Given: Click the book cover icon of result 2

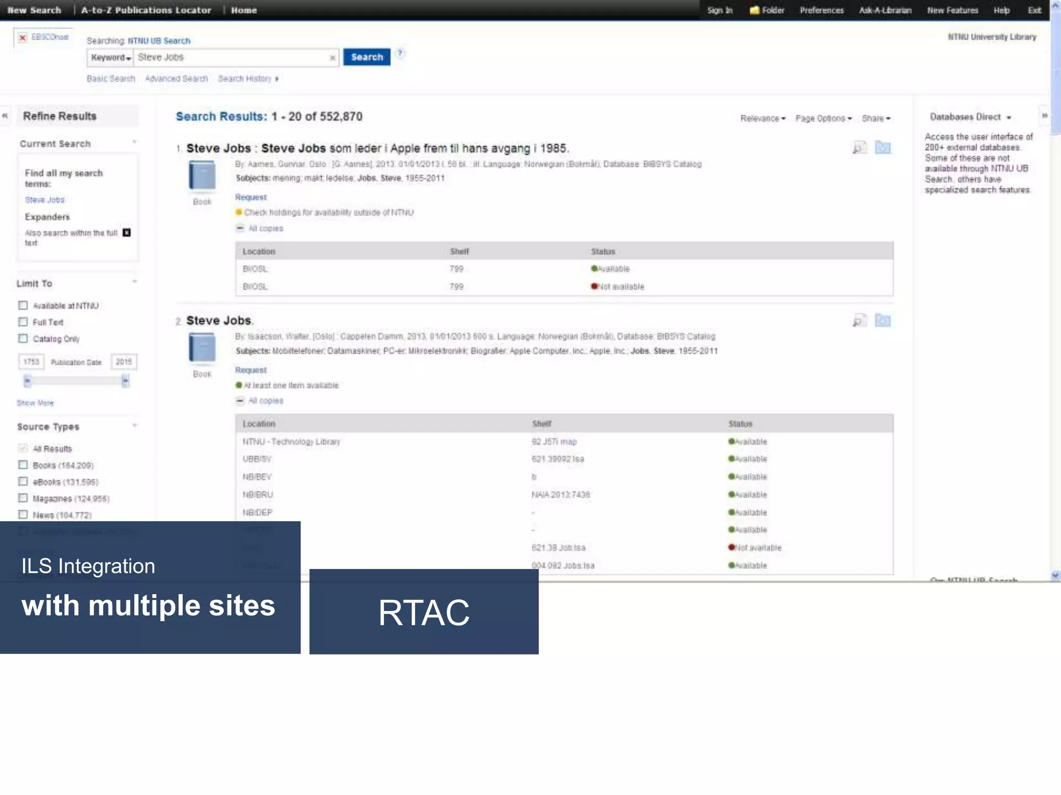Looking at the screenshot, I should (202, 347).
